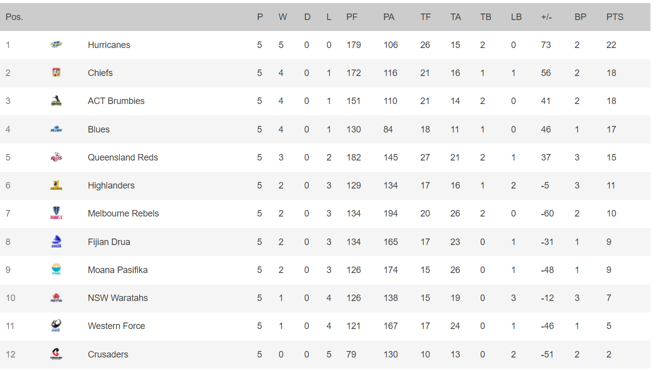This screenshot has width=656, height=373.
Task: Click the Fijian Drua team logo
Action: 56,242
